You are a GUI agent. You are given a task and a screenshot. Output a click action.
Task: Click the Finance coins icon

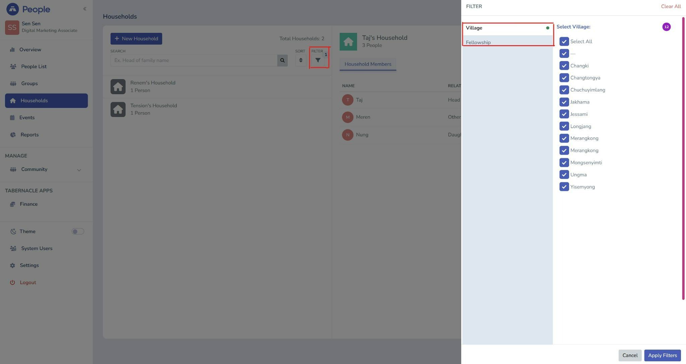pyautogui.click(x=12, y=204)
